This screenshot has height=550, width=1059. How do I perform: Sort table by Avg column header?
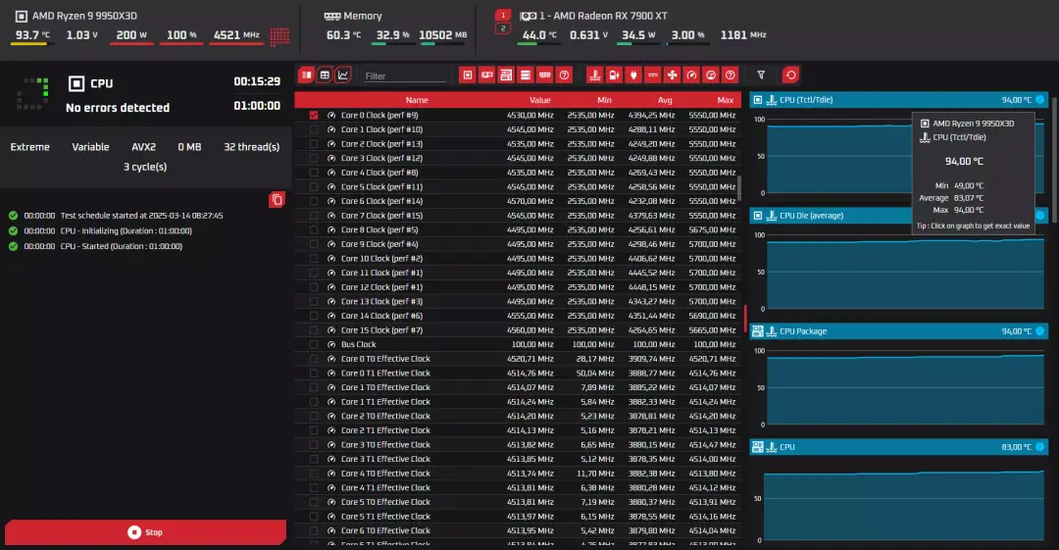pyautogui.click(x=665, y=100)
